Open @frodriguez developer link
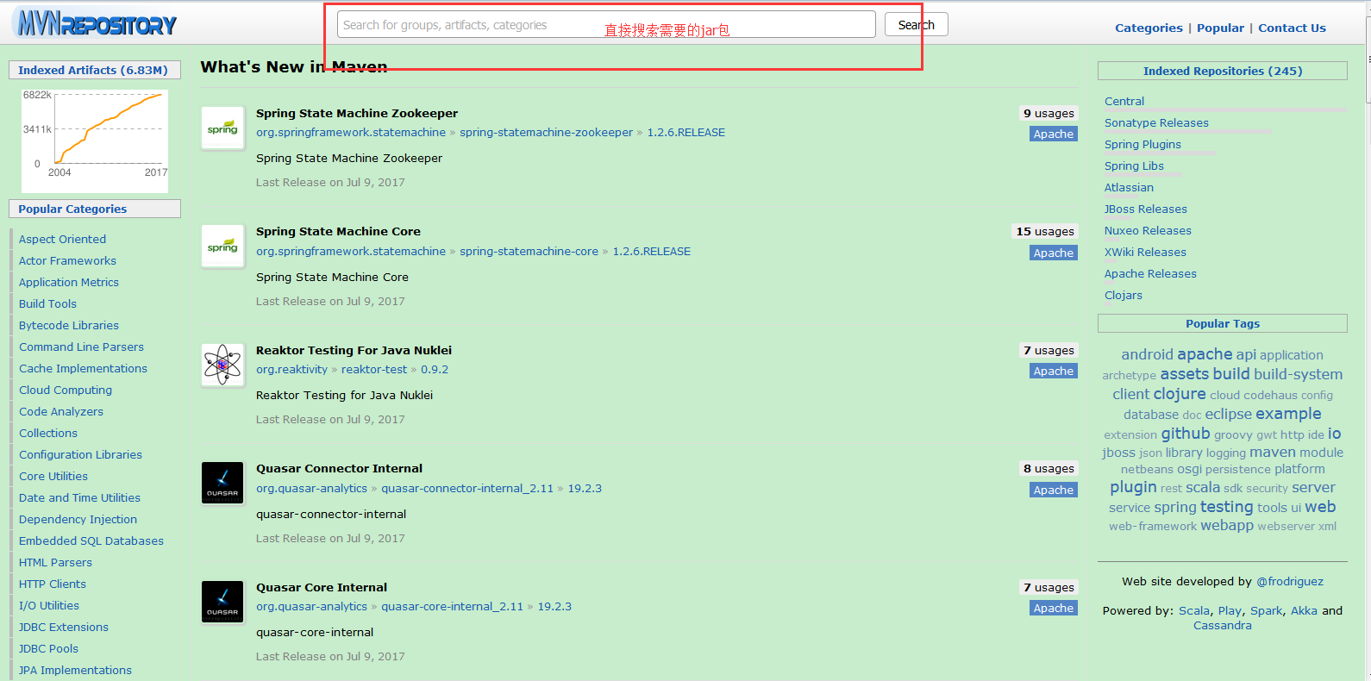The image size is (1371, 681). click(1290, 581)
